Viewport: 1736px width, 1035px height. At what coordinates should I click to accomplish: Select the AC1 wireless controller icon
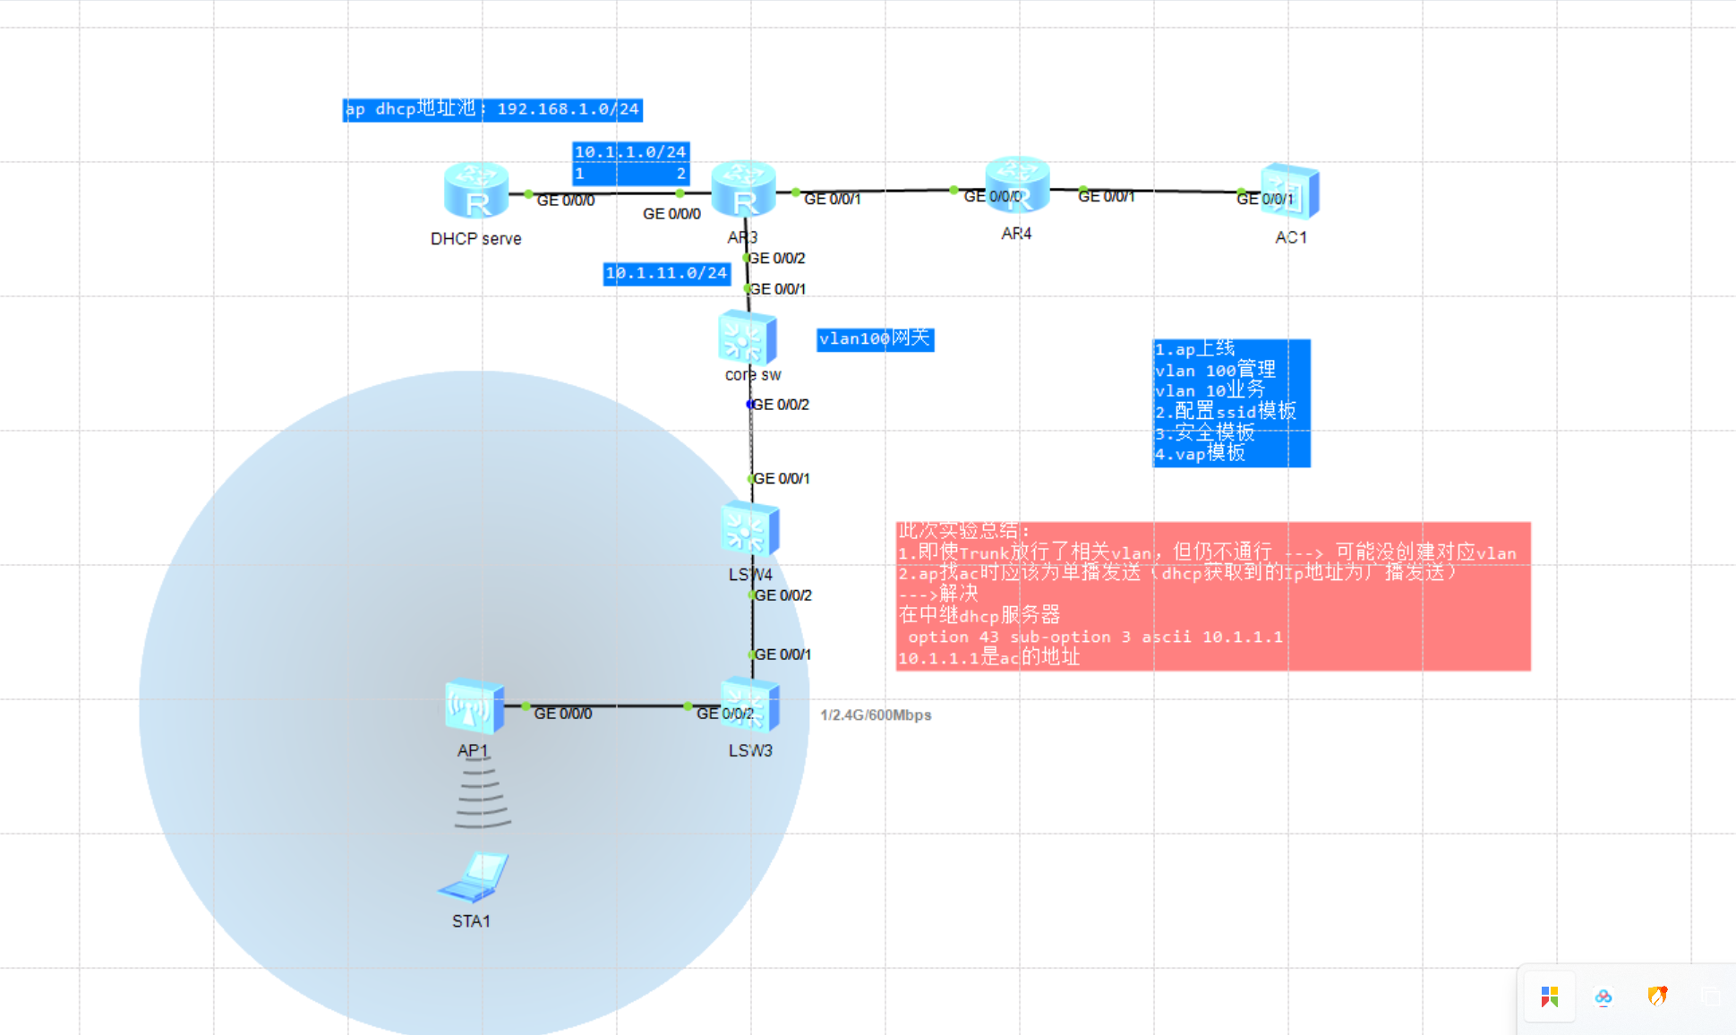click(1290, 191)
